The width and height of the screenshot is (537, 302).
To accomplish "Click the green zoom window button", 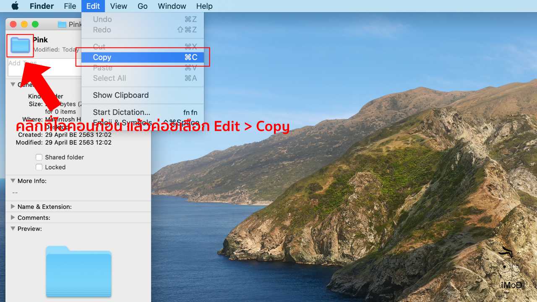I will [35, 24].
